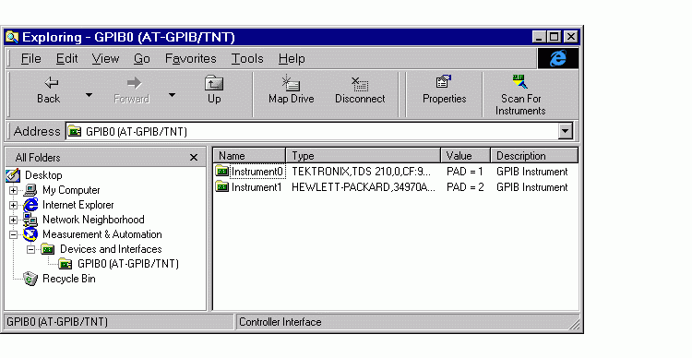Click the Disconnect toolbar icon
692x358 pixels.
(x=360, y=82)
